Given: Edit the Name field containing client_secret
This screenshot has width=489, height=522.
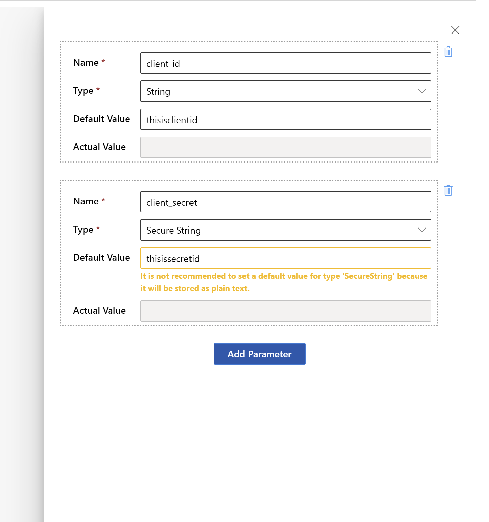Looking at the screenshot, I should pos(286,202).
